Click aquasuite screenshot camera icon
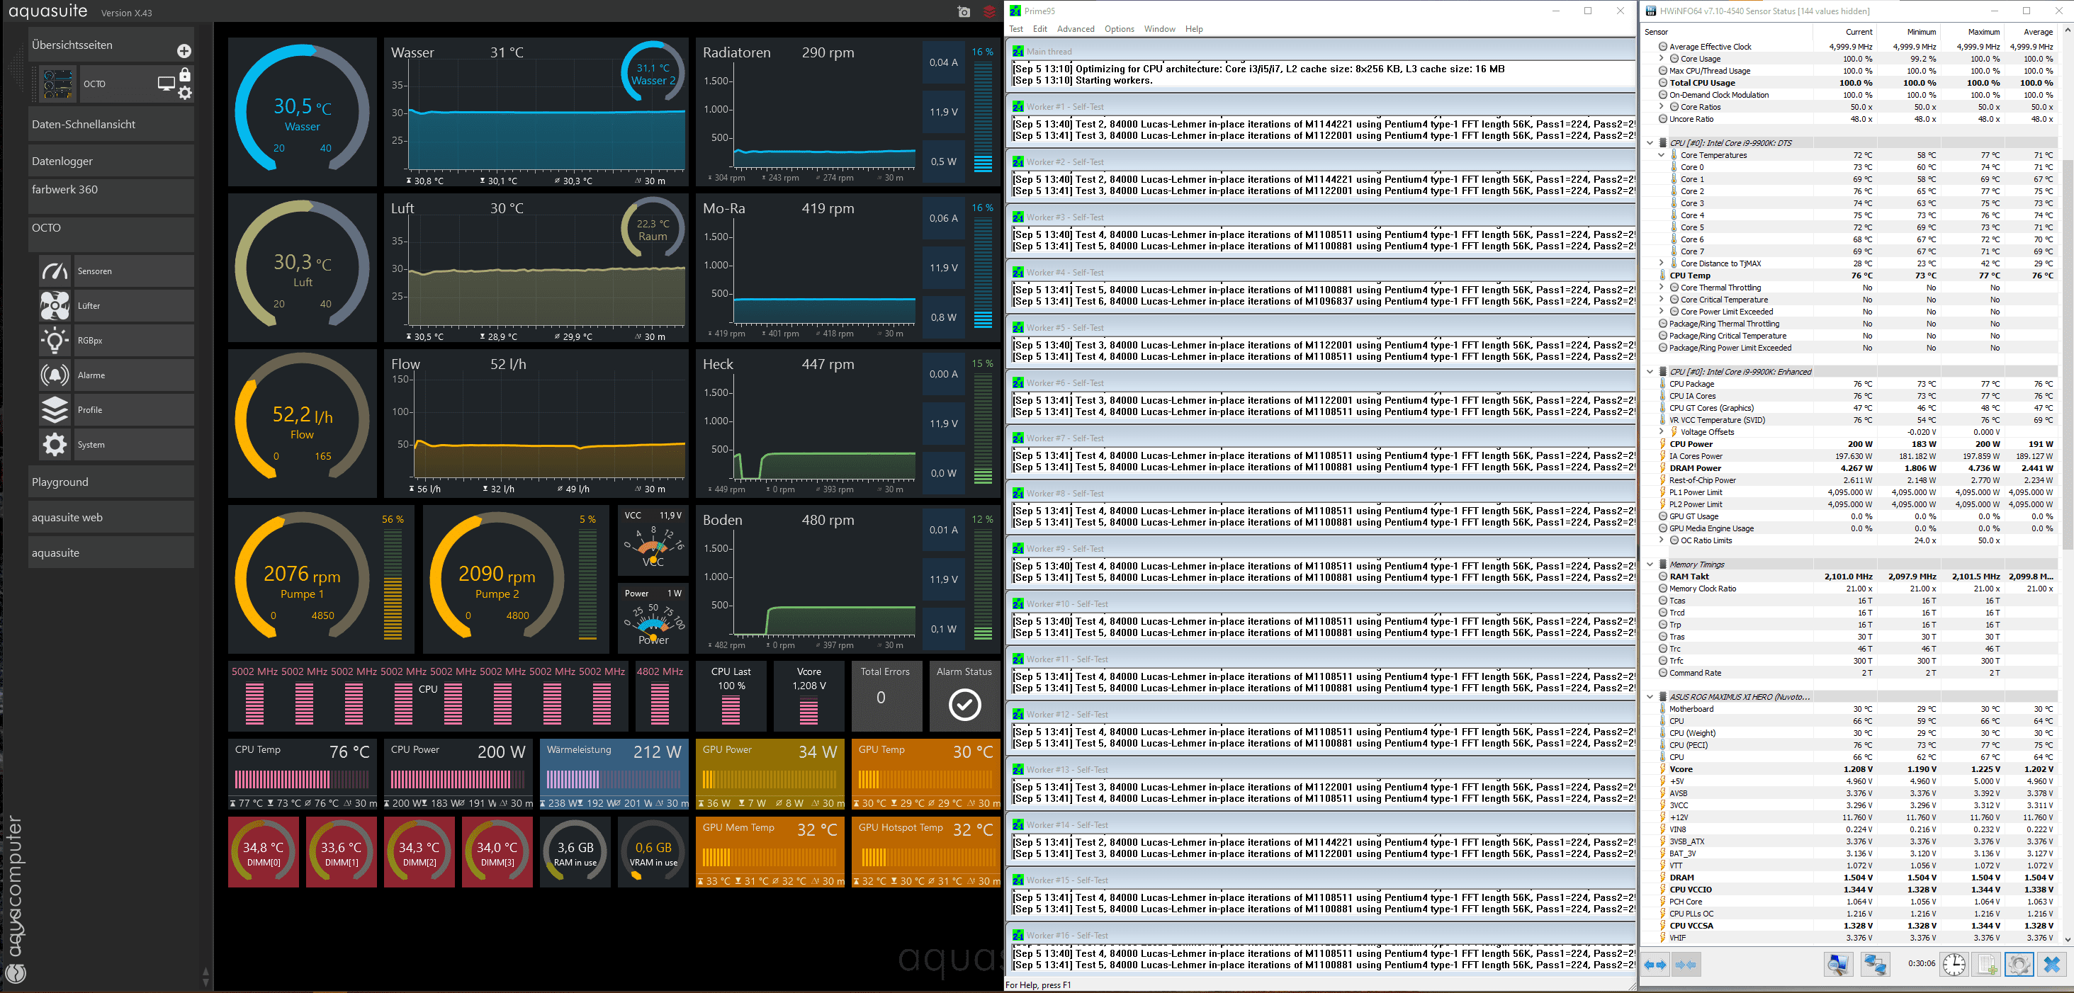The height and width of the screenshot is (993, 2074). click(964, 11)
